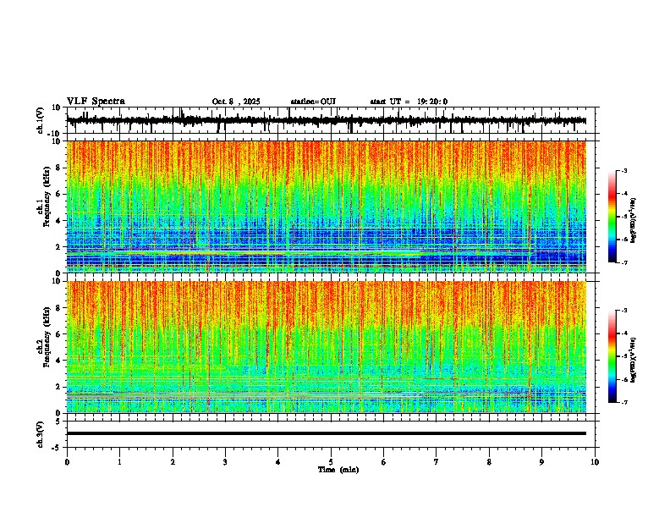This screenshot has width=670, height=518.
Task: Click time axis tick label "9"
Action: tap(541, 462)
